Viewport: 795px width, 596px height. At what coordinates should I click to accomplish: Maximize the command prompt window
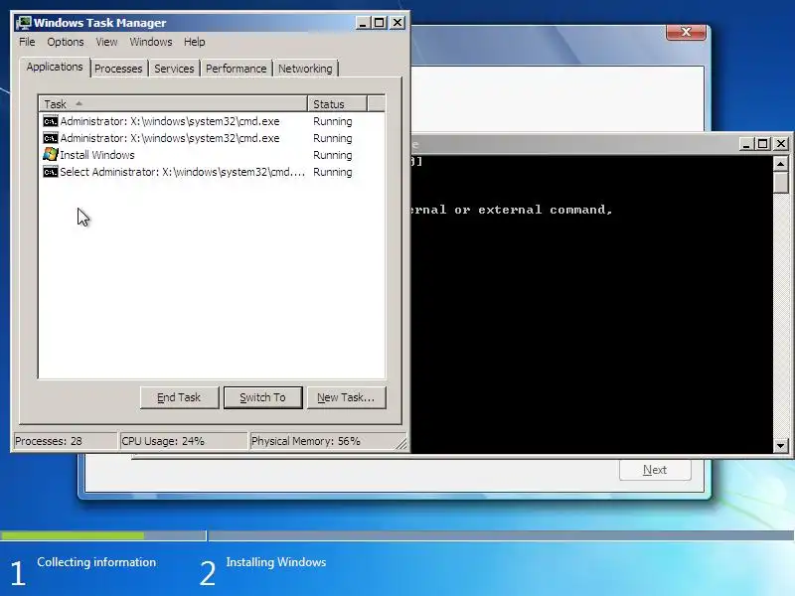coord(762,144)
